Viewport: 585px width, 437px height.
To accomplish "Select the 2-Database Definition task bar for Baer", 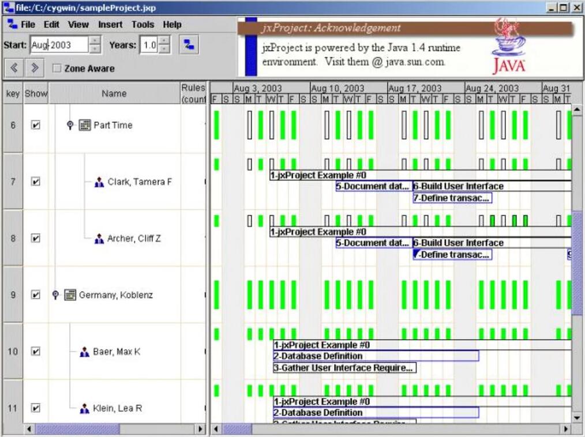I will click(x=375, y=356).
